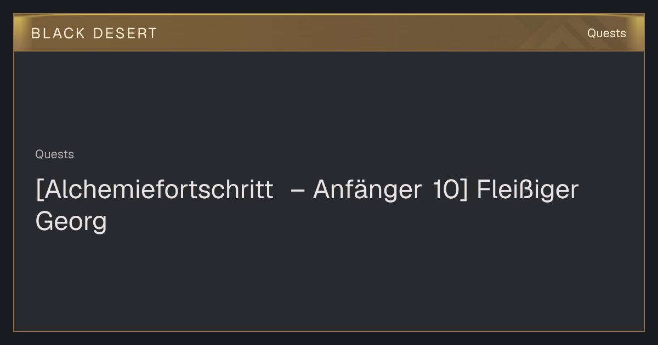
Task: Click the closing bracket after 10
Action: [x=462, y=191]
